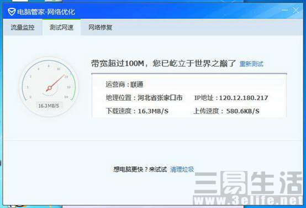Image resolution: width=306 pixels, height=208 pixels.
Task: Open the 清理垃圾 link
Action: pyautogui.click(x=182, y=169)
